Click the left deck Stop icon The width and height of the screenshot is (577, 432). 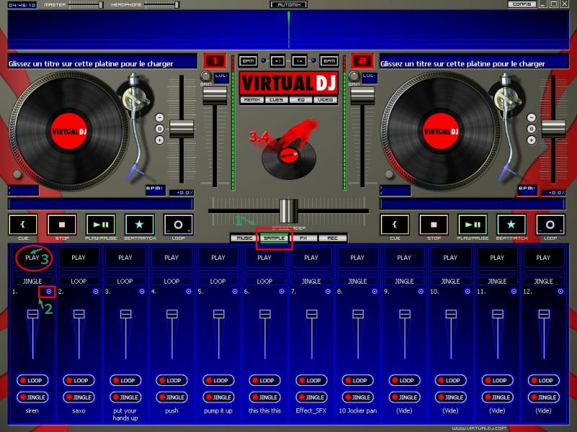tap(62, 225)
